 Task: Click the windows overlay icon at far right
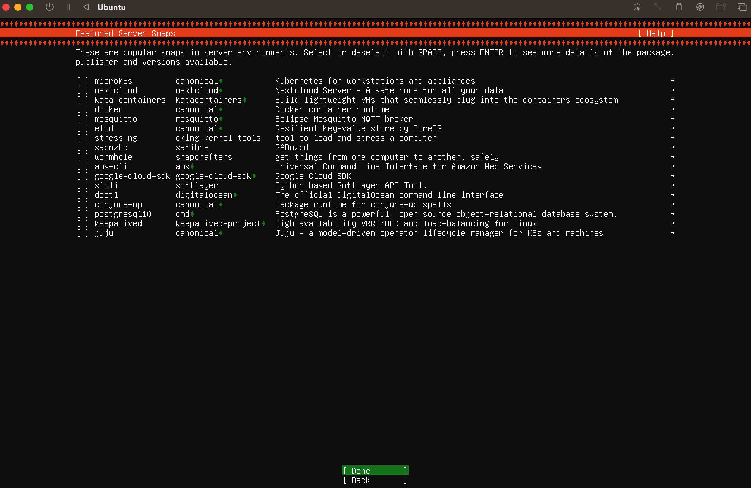[742, 7]
